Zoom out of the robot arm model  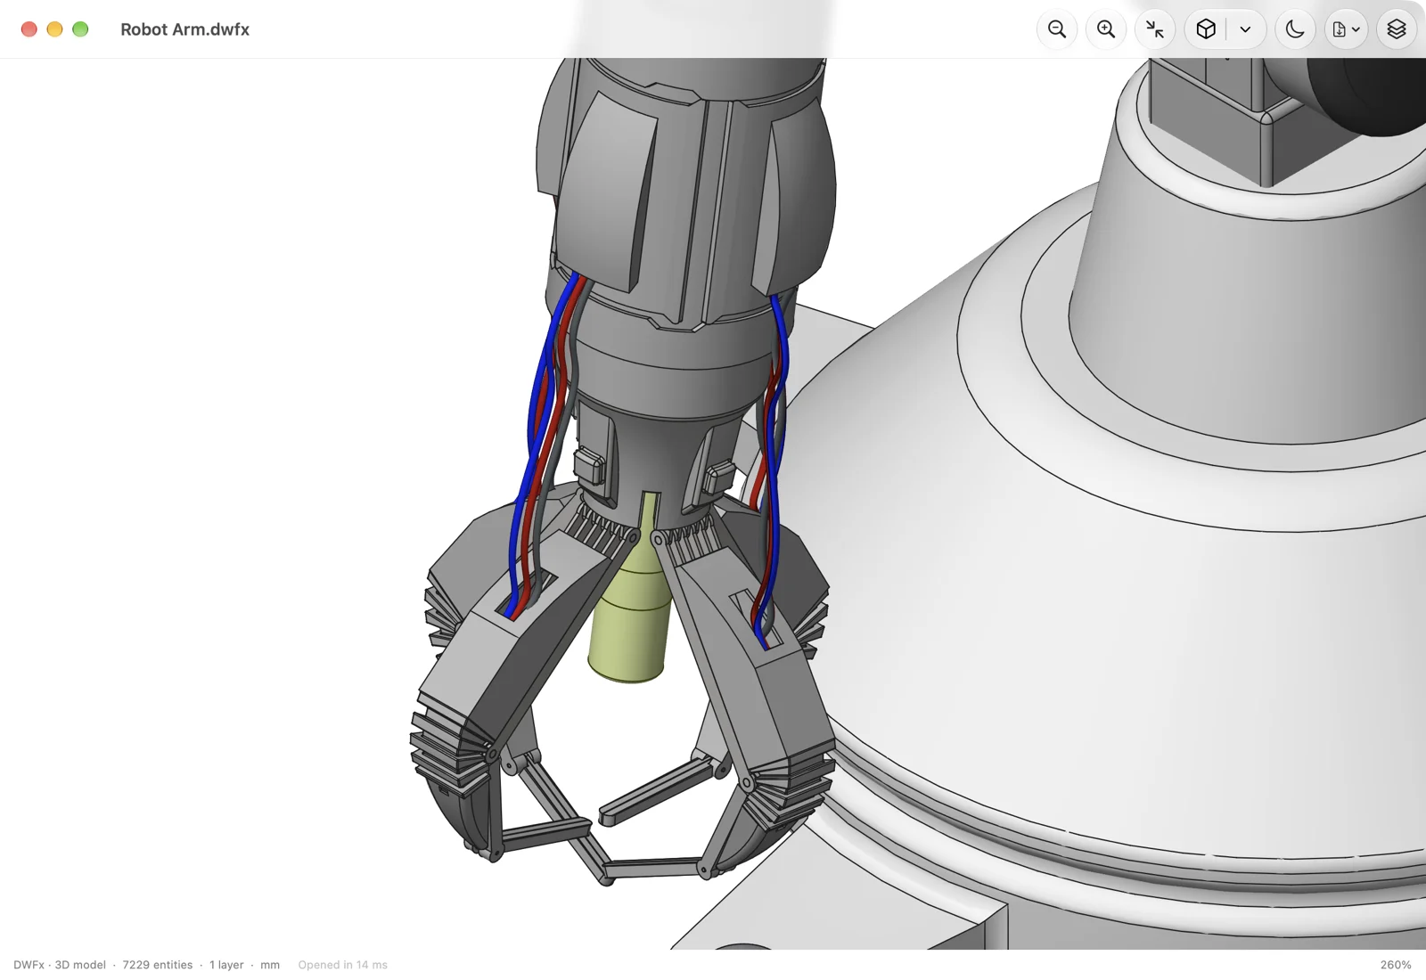(1057, 29)
